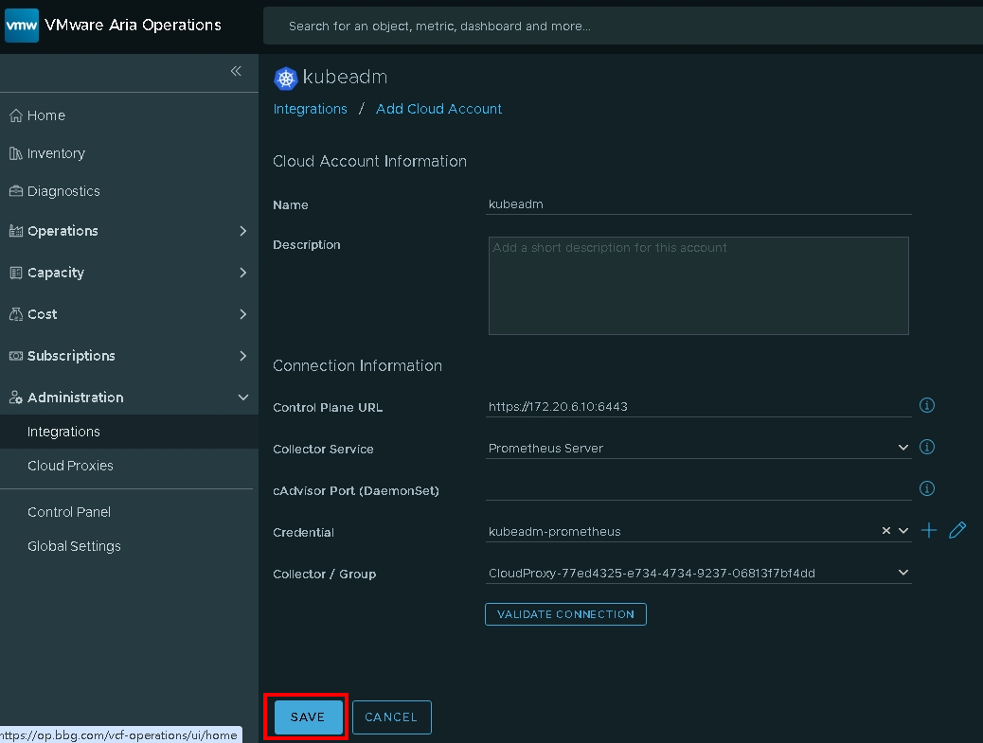Show info for Collector Service
This screenshot has height=743, width=983.
pos(926,447)
